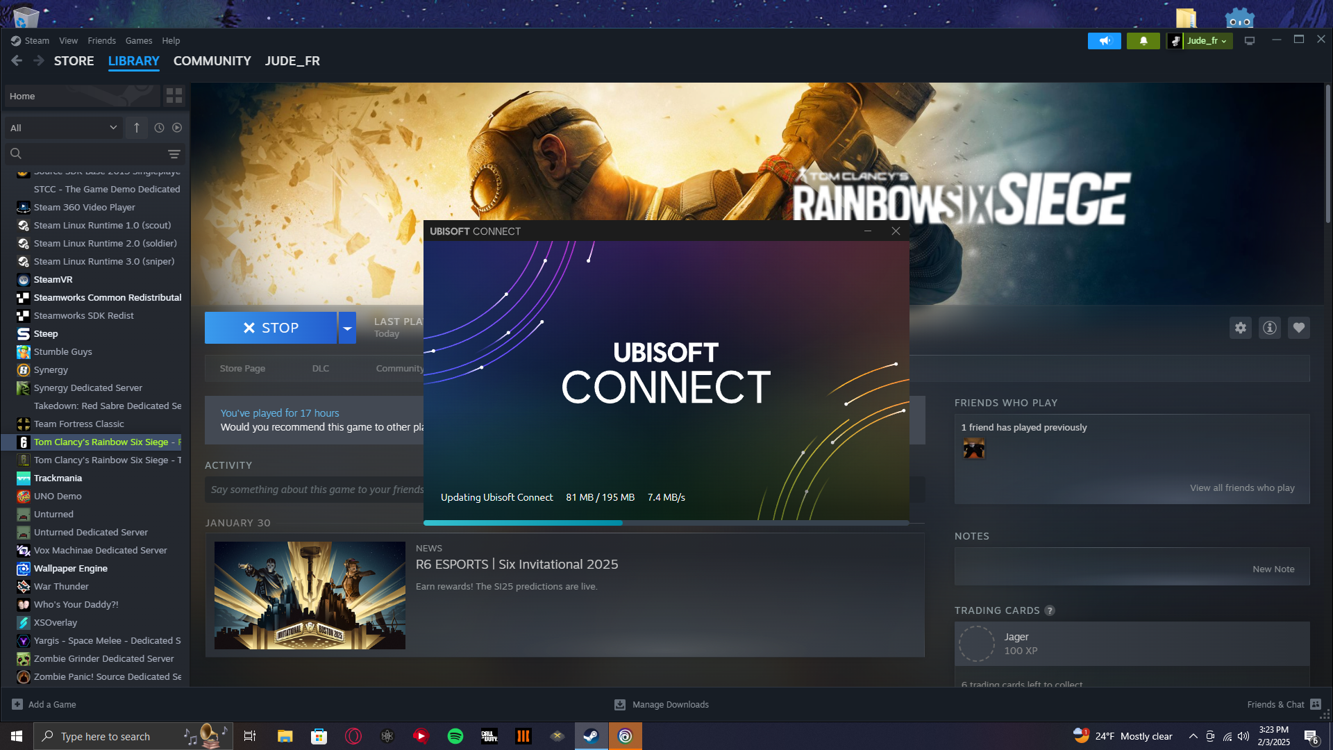
Task: Click the Manage Downloads icon
Action: click(620, 705)
